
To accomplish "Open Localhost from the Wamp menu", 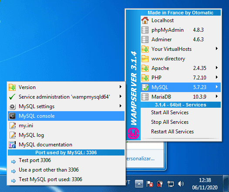I will [x=181, y=20].
